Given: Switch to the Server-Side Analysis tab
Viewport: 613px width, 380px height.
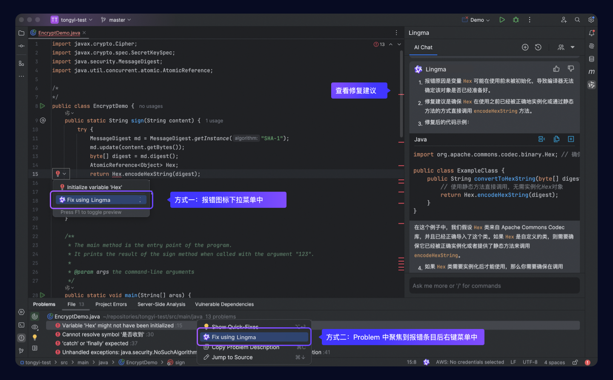Looking at the screenshot, I should tap(161, 304).
